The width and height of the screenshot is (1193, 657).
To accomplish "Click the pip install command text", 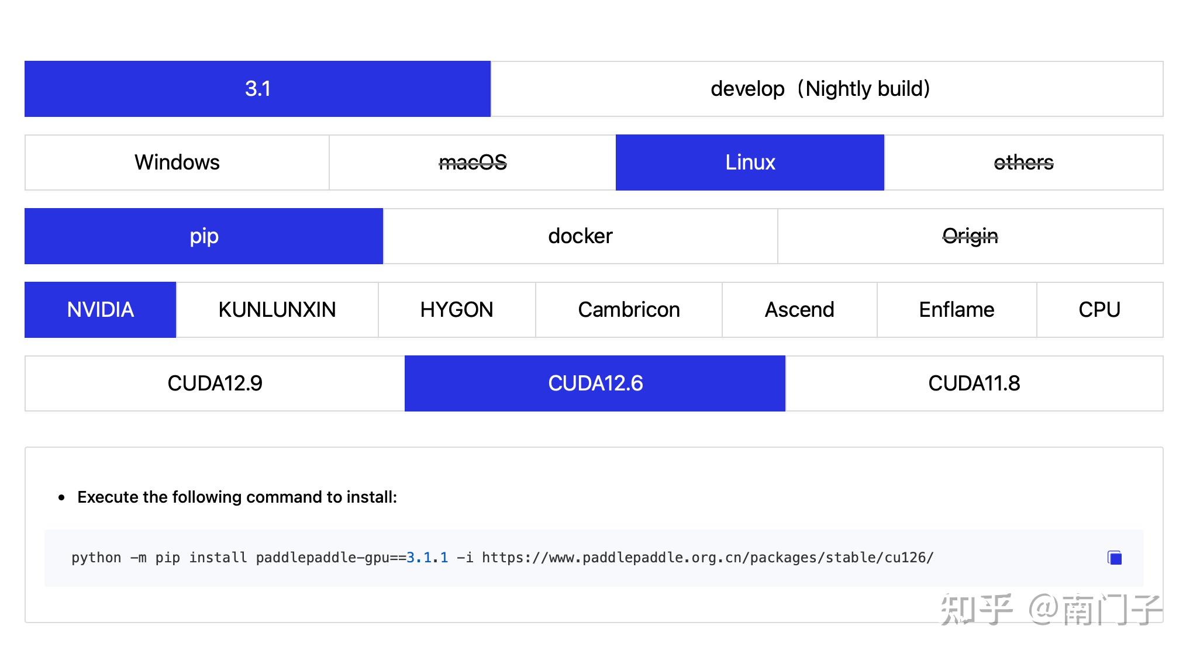I will click(x=502, y=558).
